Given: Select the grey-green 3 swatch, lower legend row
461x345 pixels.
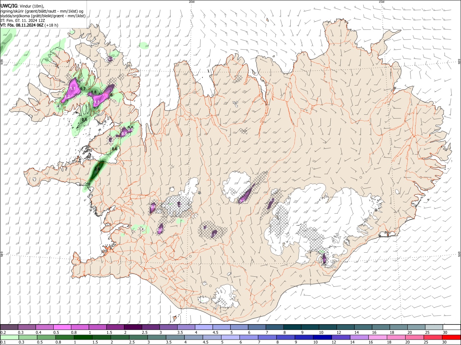Looking at the screenshot, I should pyautogui.click(x=157, y=337).
